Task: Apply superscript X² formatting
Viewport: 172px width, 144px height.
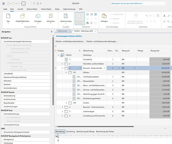Action: 164,21
